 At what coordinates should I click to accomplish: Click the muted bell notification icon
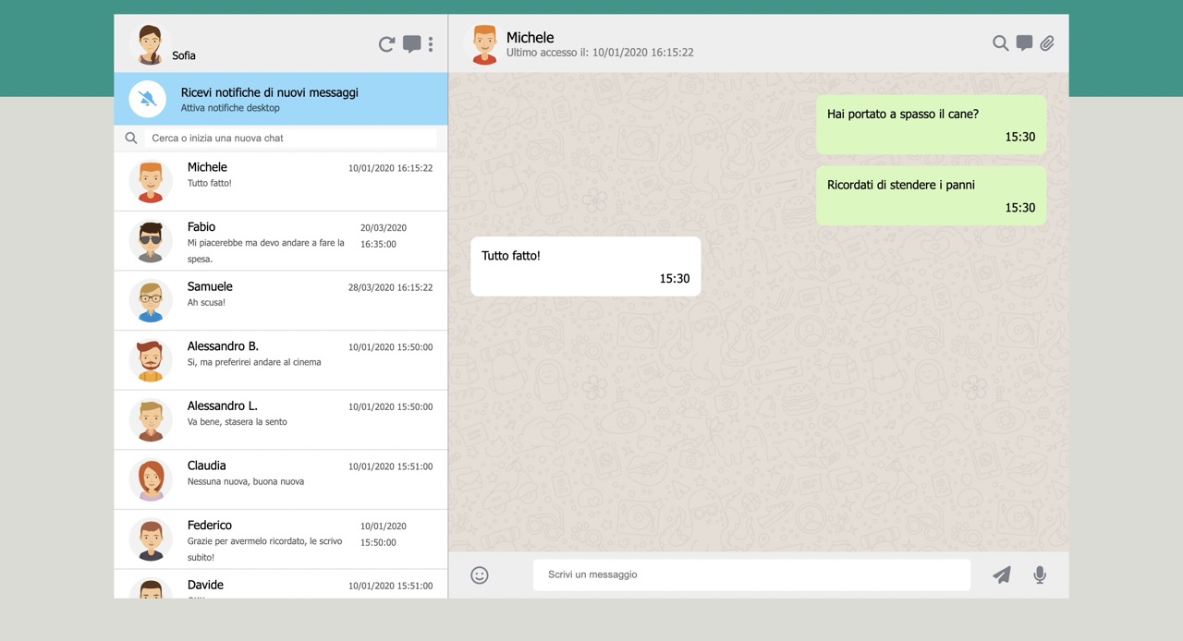coord(147,100)
